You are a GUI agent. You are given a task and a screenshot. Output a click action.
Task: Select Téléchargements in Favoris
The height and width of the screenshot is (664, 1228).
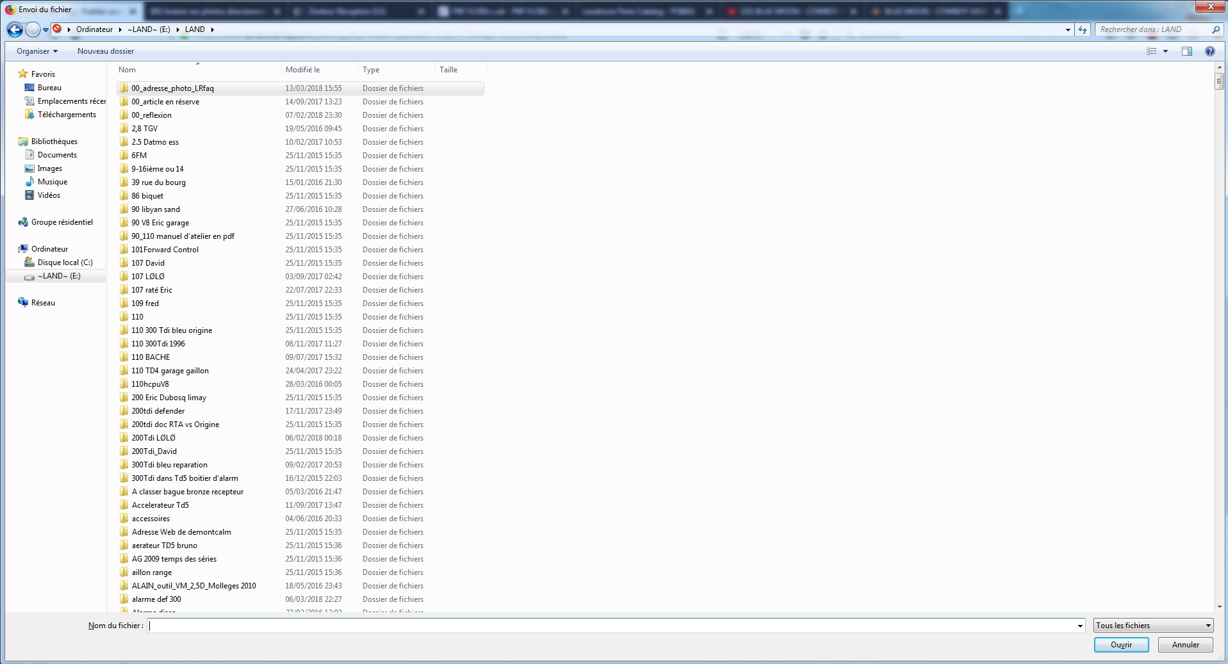click(x=67, y=115)
